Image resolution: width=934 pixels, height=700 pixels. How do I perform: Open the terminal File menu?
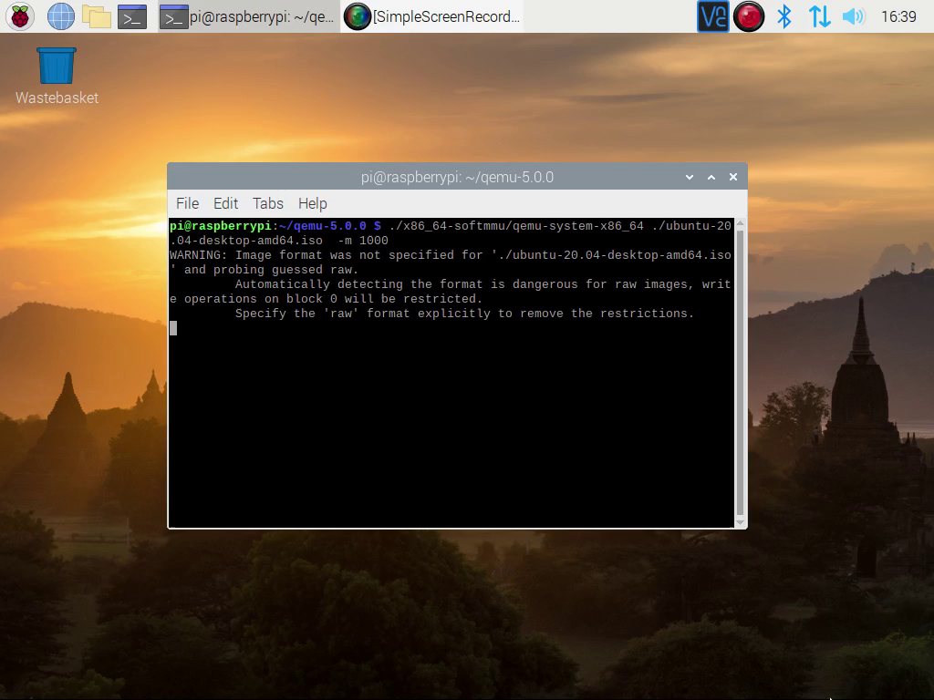(x=187, y=203)
